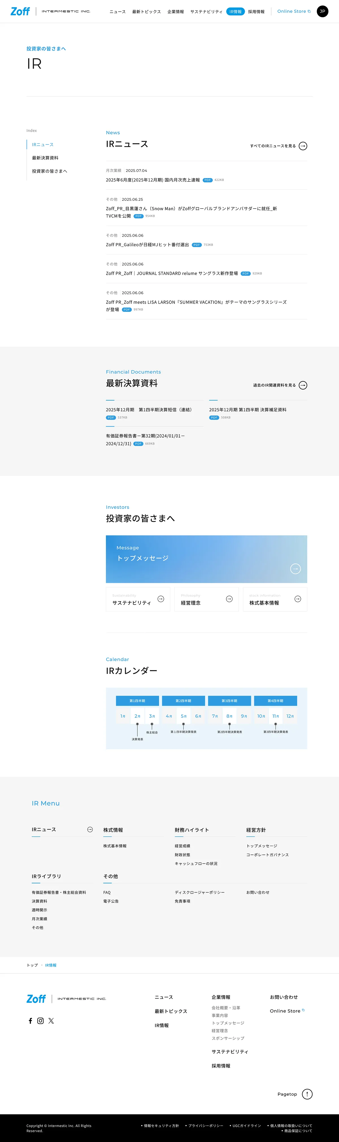Click the arrow icon beside IRニュース in IR Menu
Screen dimensions: 339x1142
pyautogui.click(x=90, y=829)
